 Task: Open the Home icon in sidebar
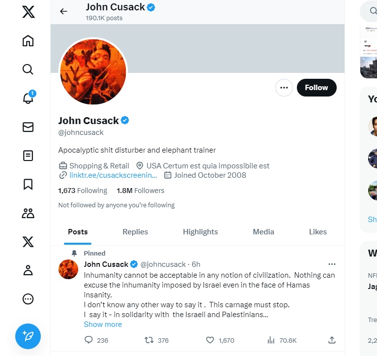(28, 41)
